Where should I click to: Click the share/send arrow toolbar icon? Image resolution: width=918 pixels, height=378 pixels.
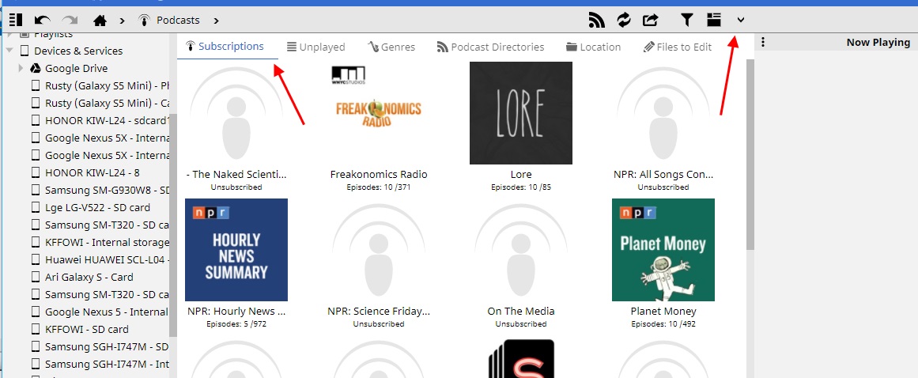coord(651,20)
